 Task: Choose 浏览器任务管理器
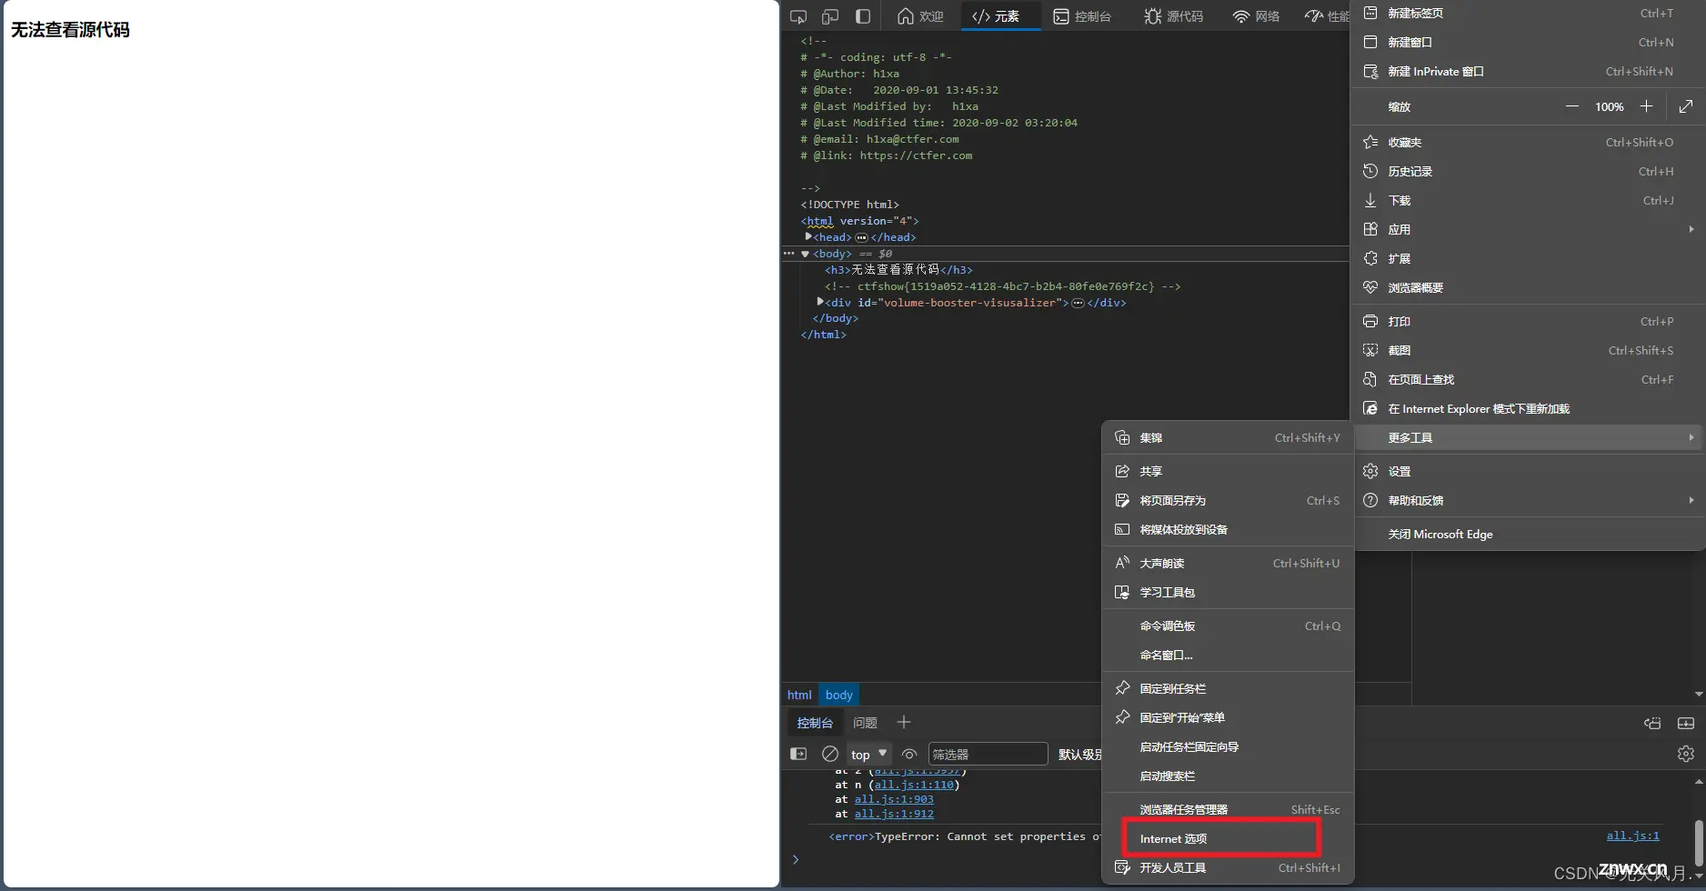coord(1228,809)
